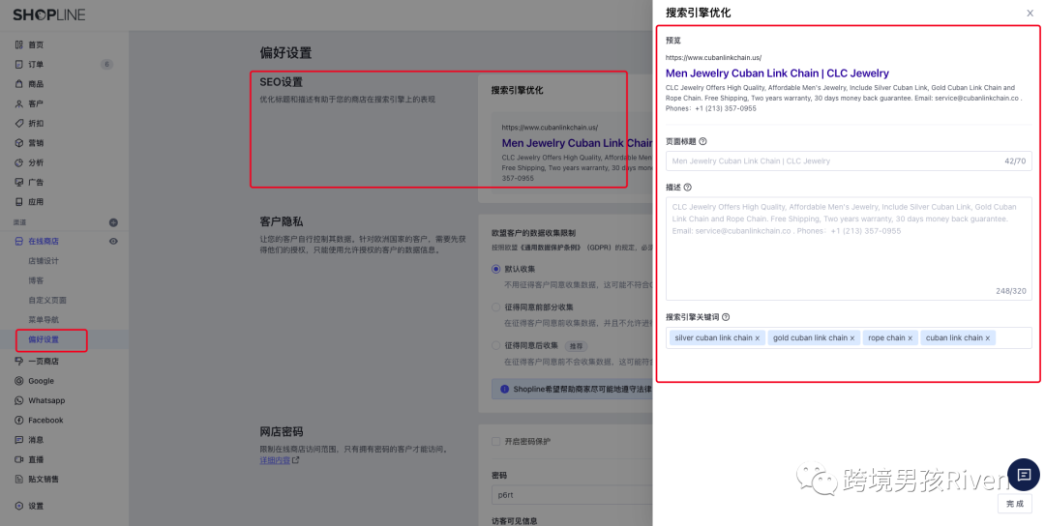This screenshot has width=1045, height=526.
Task: Click the 贴文销售 post sales icon
Action: (19, 479)
